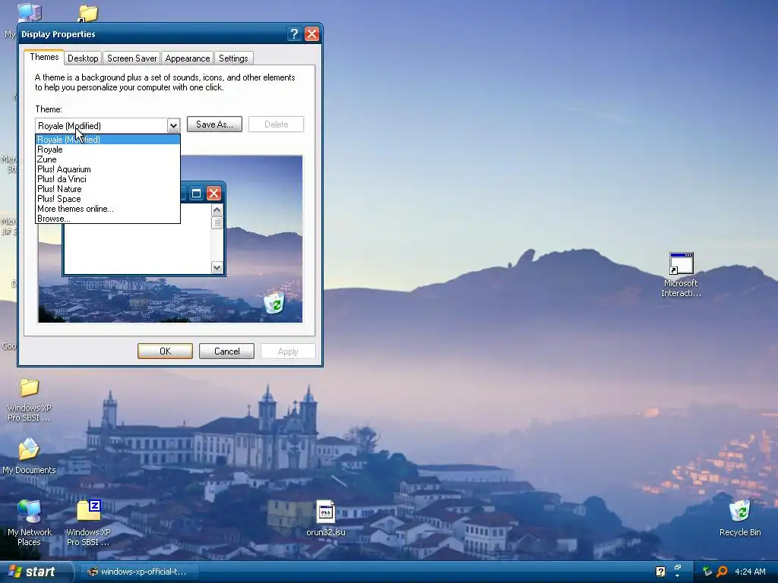Confirm with the OK button
This screenshot has width=778, height=583.
click(165, 351)
